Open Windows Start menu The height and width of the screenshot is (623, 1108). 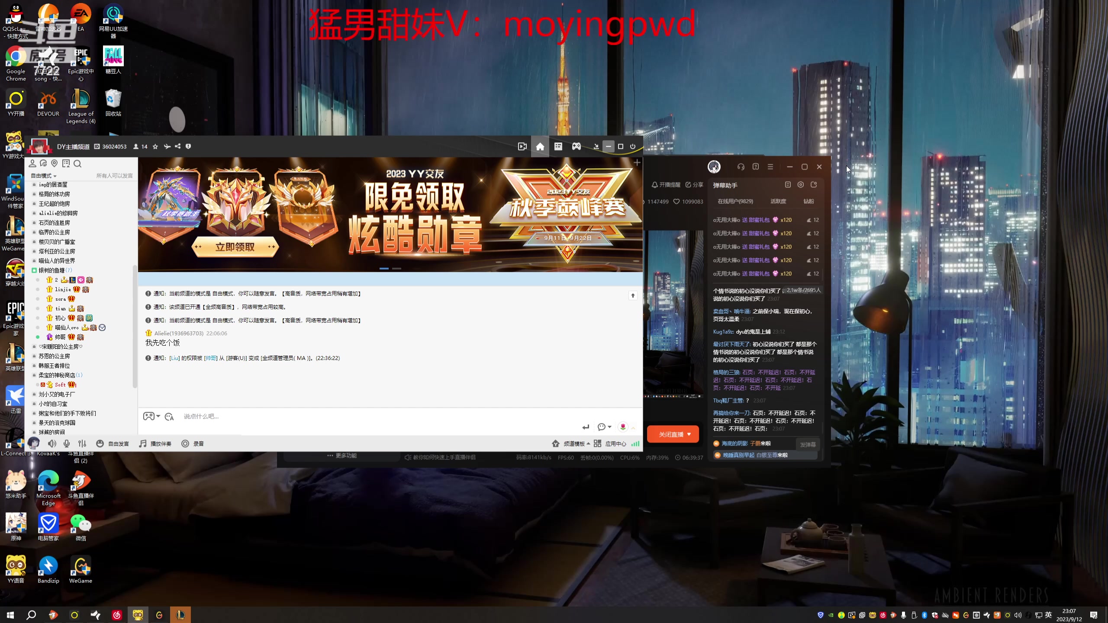(10, 615)
